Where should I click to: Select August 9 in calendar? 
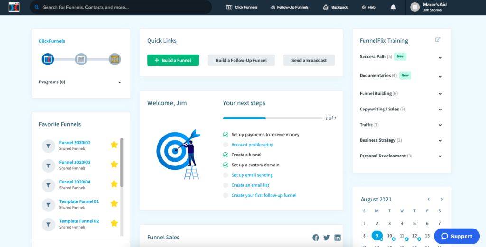click(377, 236)
